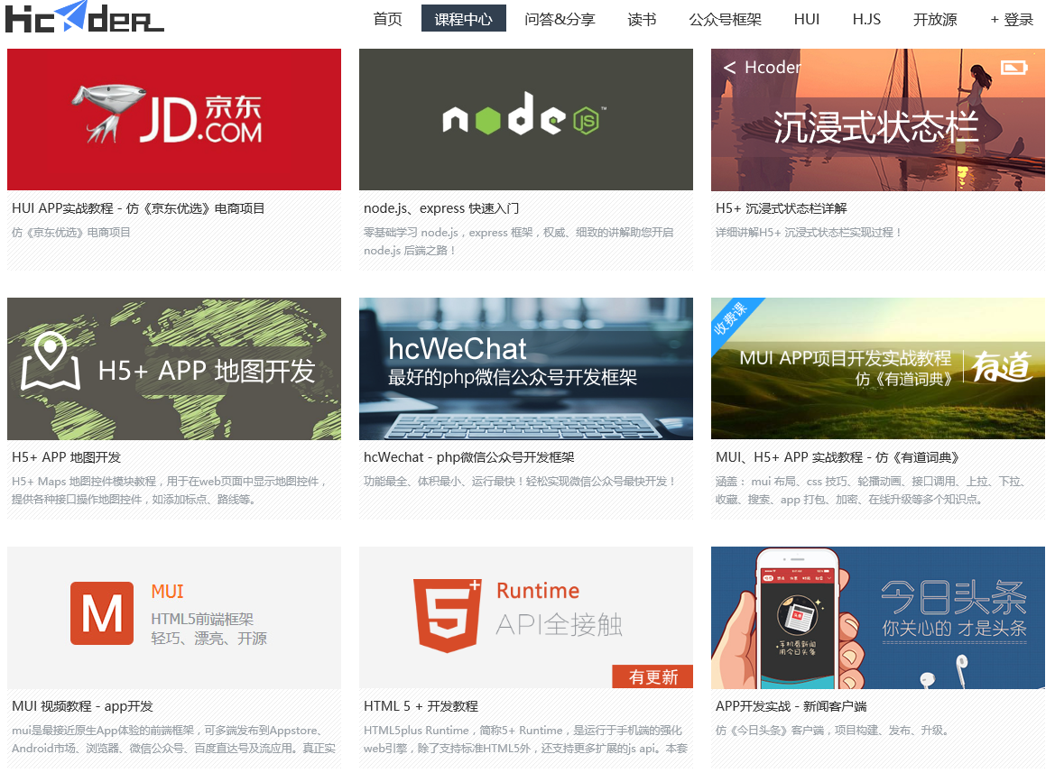Click description 仿《京东优选》电商项目
Viewport: 1055px width, 782px height.
[70, 233]
